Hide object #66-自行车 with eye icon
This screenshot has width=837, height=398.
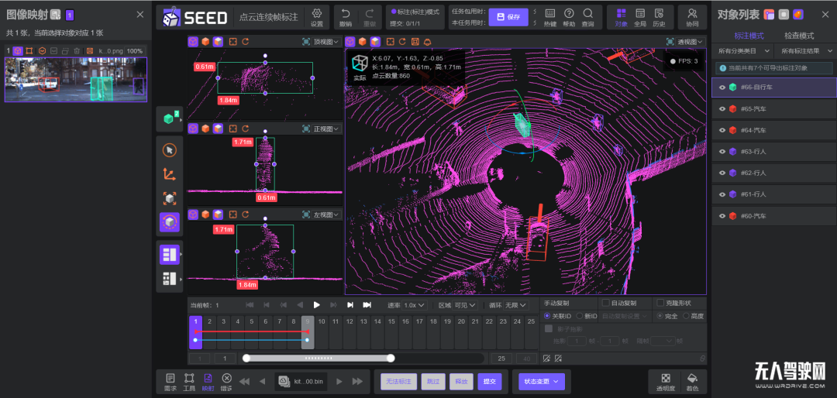point(722,87)
